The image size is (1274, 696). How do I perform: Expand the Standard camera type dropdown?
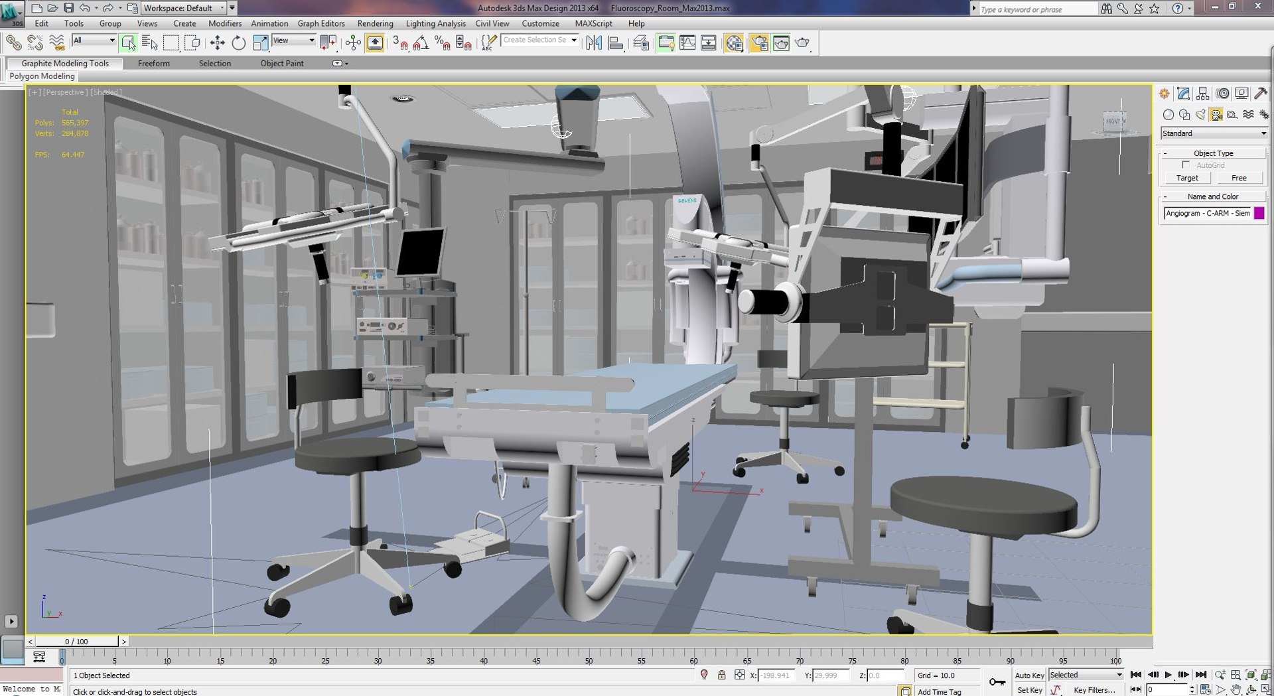pos(1214,133)
